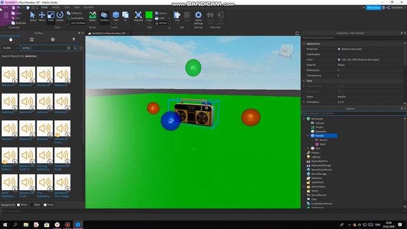
Task: Click Cut in the Clipboard group
Action: point(15,18)
